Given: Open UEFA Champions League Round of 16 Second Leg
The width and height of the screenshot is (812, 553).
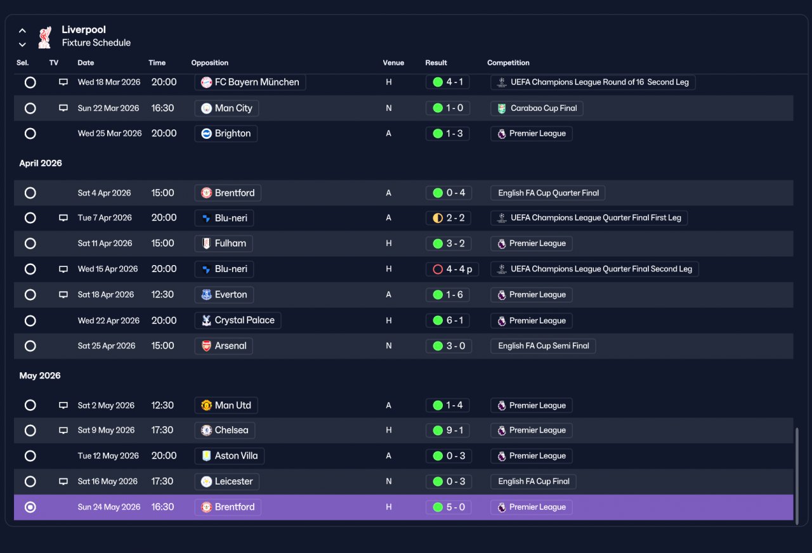Looking at the screenshot, I should (x=593, y=82).
